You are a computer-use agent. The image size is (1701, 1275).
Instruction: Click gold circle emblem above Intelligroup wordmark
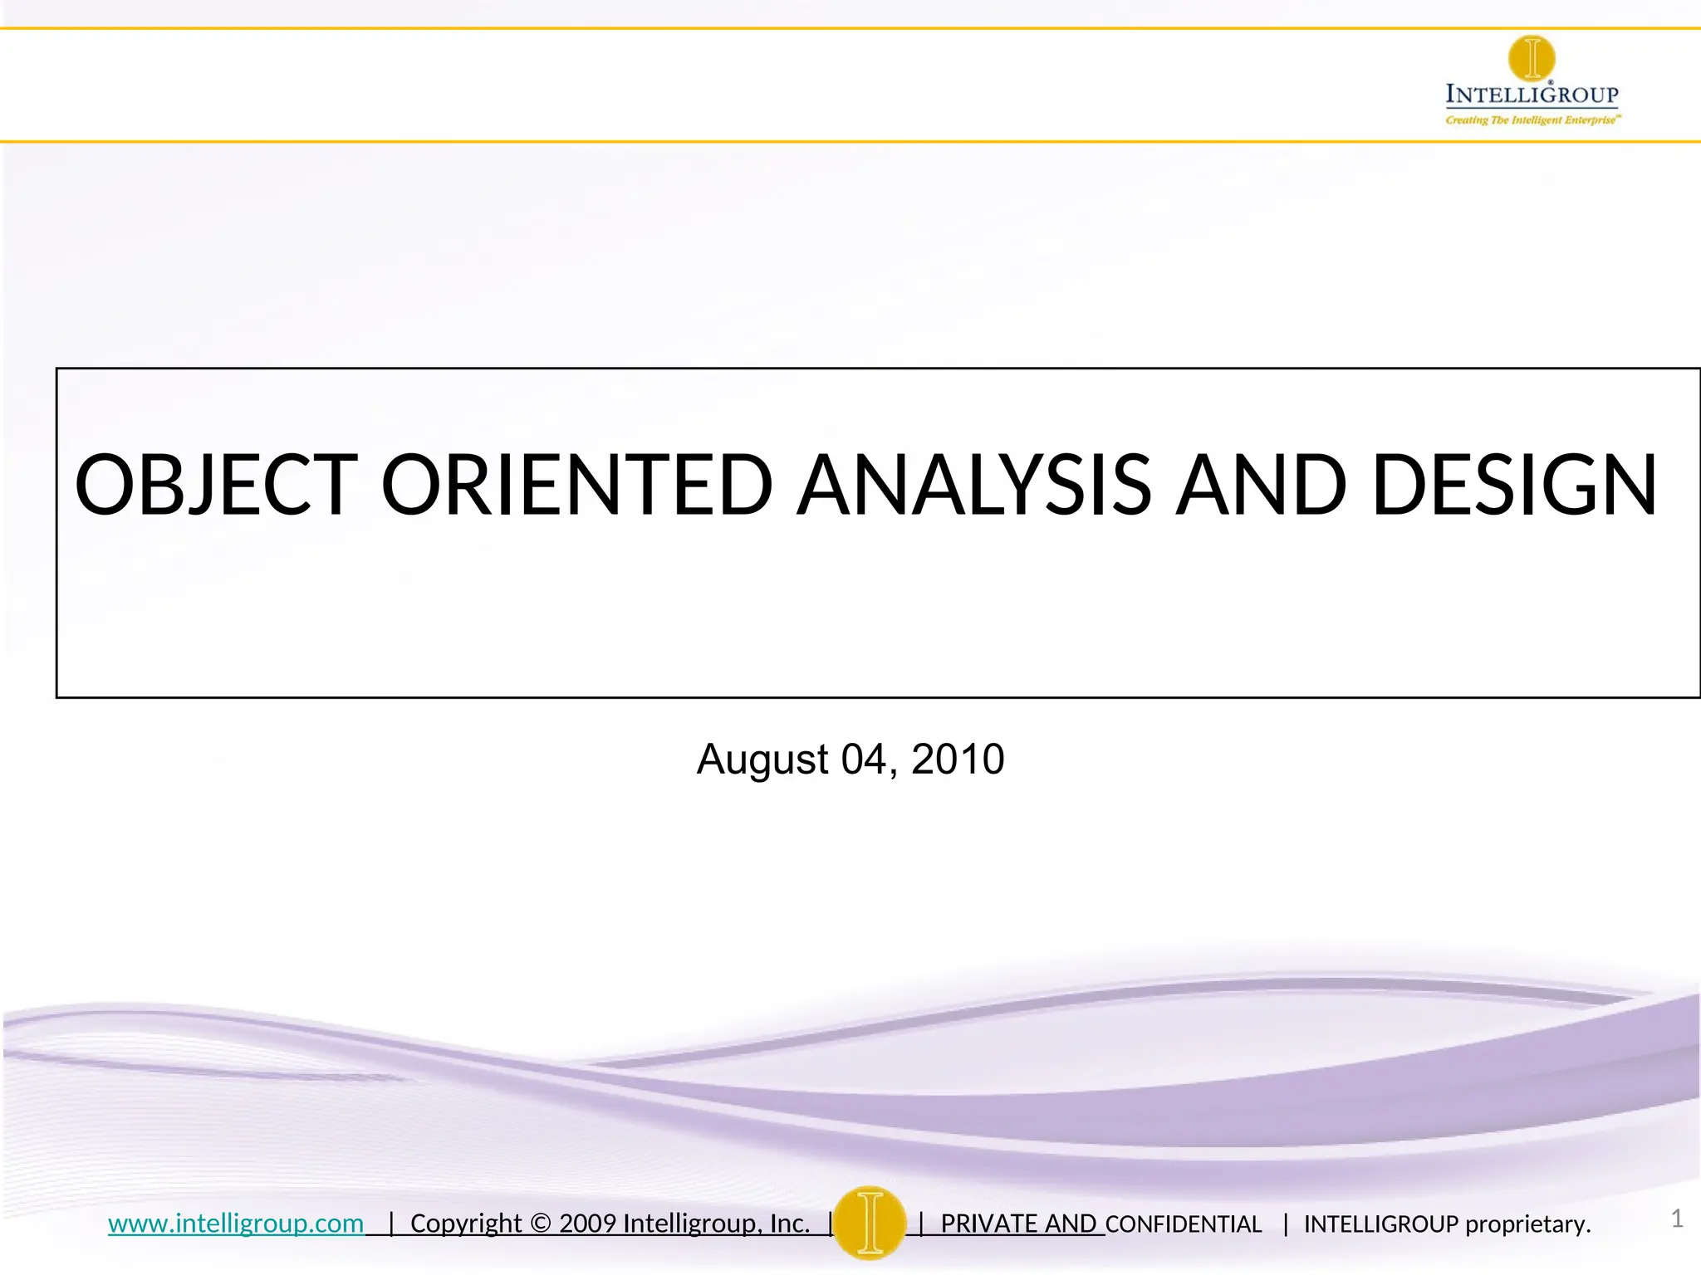(1532, 58)
